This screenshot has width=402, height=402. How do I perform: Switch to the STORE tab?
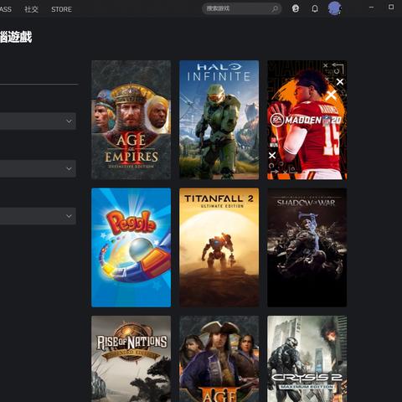tap(61, 9)
